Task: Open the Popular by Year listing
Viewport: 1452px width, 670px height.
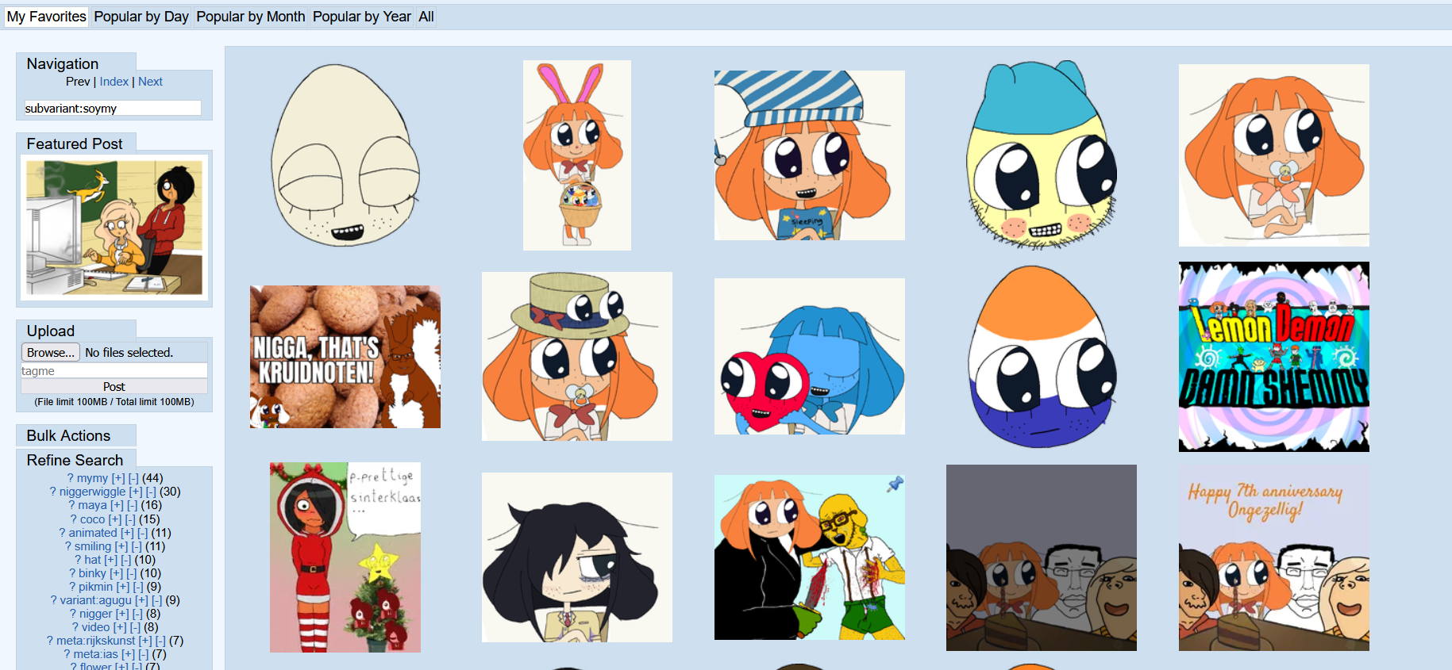Action: click(x=361, y=17)
